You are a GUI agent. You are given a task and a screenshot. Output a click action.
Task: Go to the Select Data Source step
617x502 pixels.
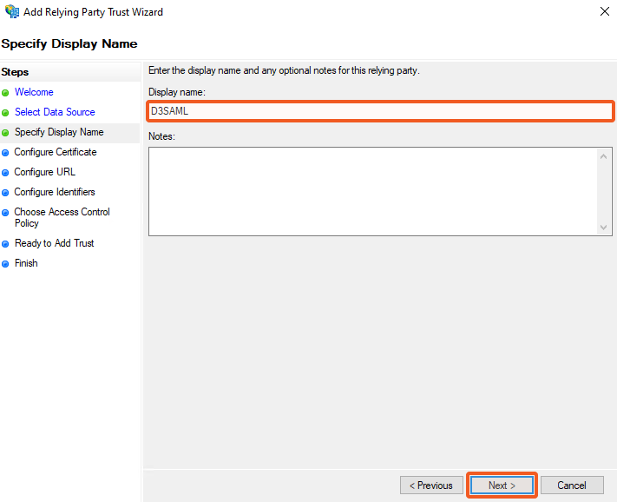pos(55,112)
